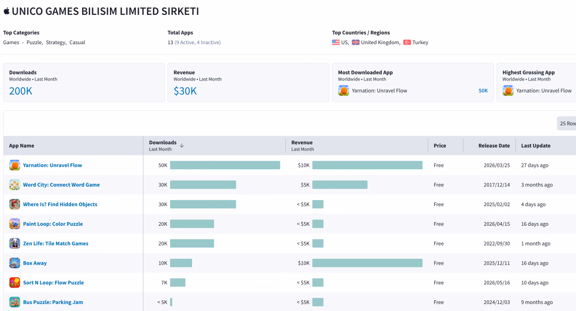Click the Turkey flag icon

tap(407, 43)
